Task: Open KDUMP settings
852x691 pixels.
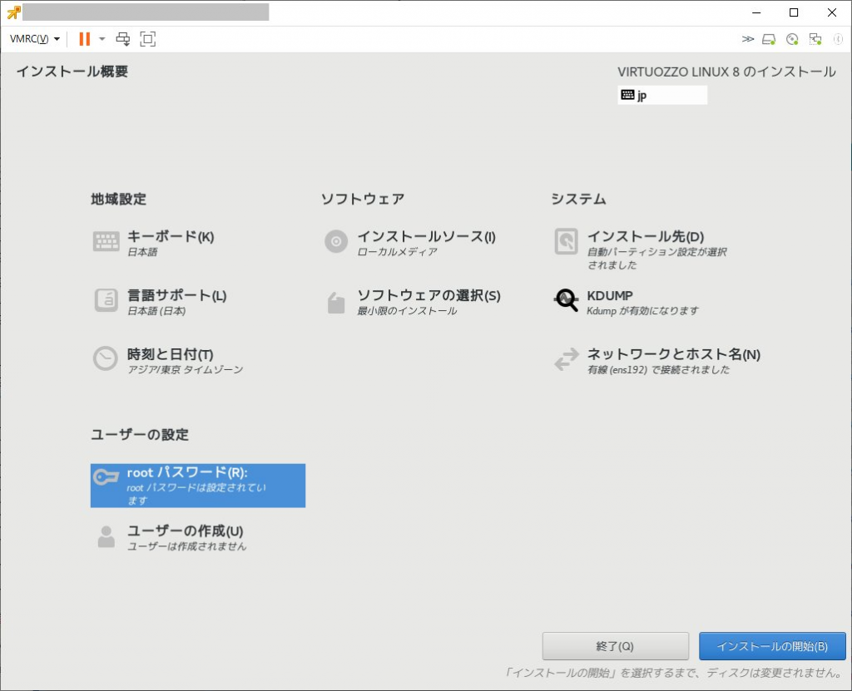Action: pos(610,295)
